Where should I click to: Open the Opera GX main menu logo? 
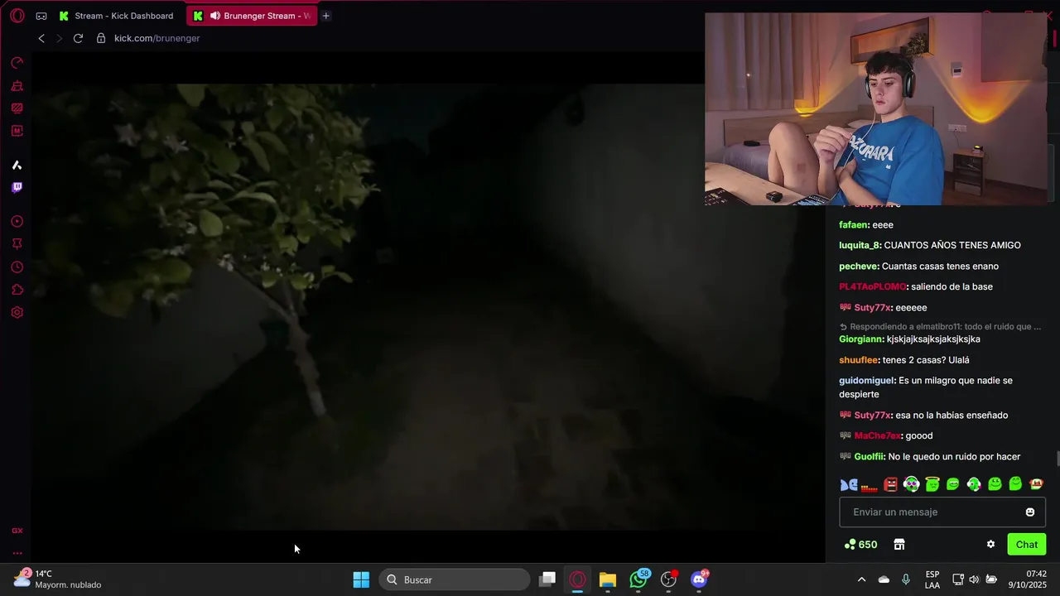tap(17, 16)
